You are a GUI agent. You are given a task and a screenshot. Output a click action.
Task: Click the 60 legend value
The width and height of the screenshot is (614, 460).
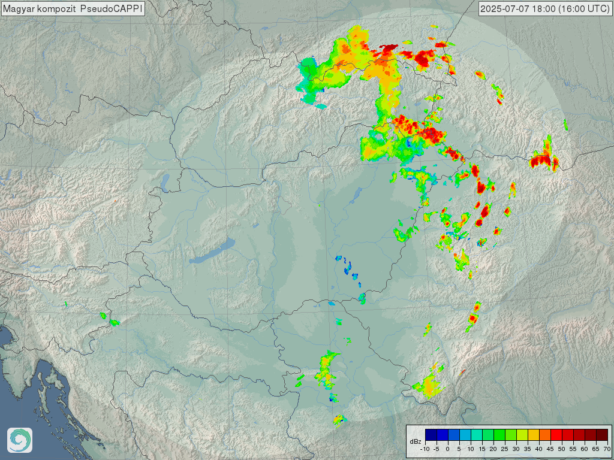point(584,449)
